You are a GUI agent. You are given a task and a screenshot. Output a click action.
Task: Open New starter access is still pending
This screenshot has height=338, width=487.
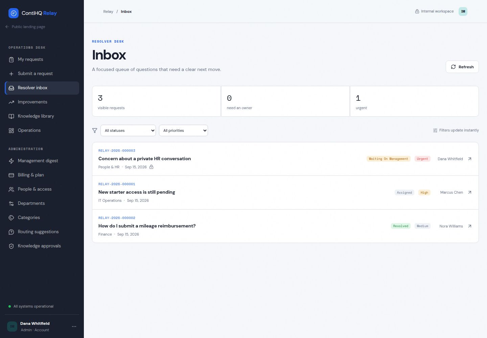pos(137,192)
